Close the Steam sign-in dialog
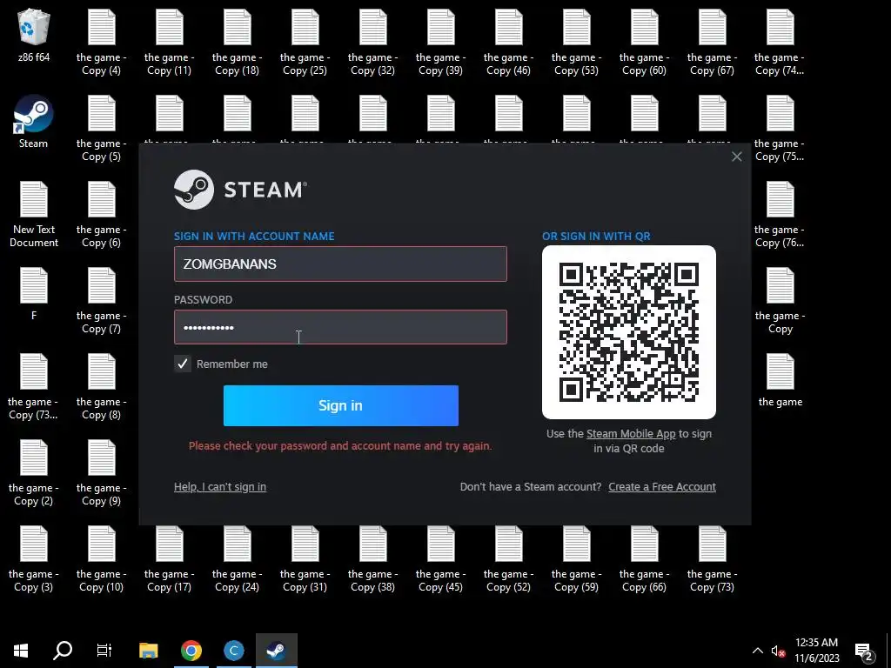Viewport: 891px width, 668px height. point(736,157)
